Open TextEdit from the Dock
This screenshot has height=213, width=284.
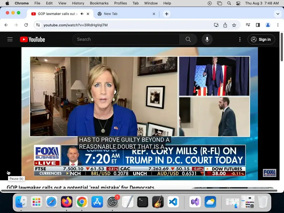pyautogui.click(x=128, y=202)
